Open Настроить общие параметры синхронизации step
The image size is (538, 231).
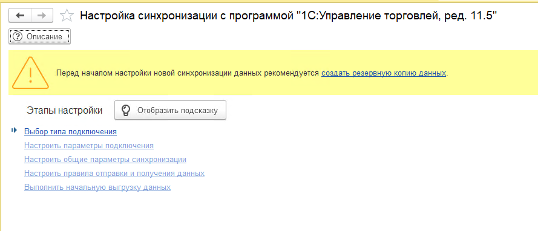point(105,160)
